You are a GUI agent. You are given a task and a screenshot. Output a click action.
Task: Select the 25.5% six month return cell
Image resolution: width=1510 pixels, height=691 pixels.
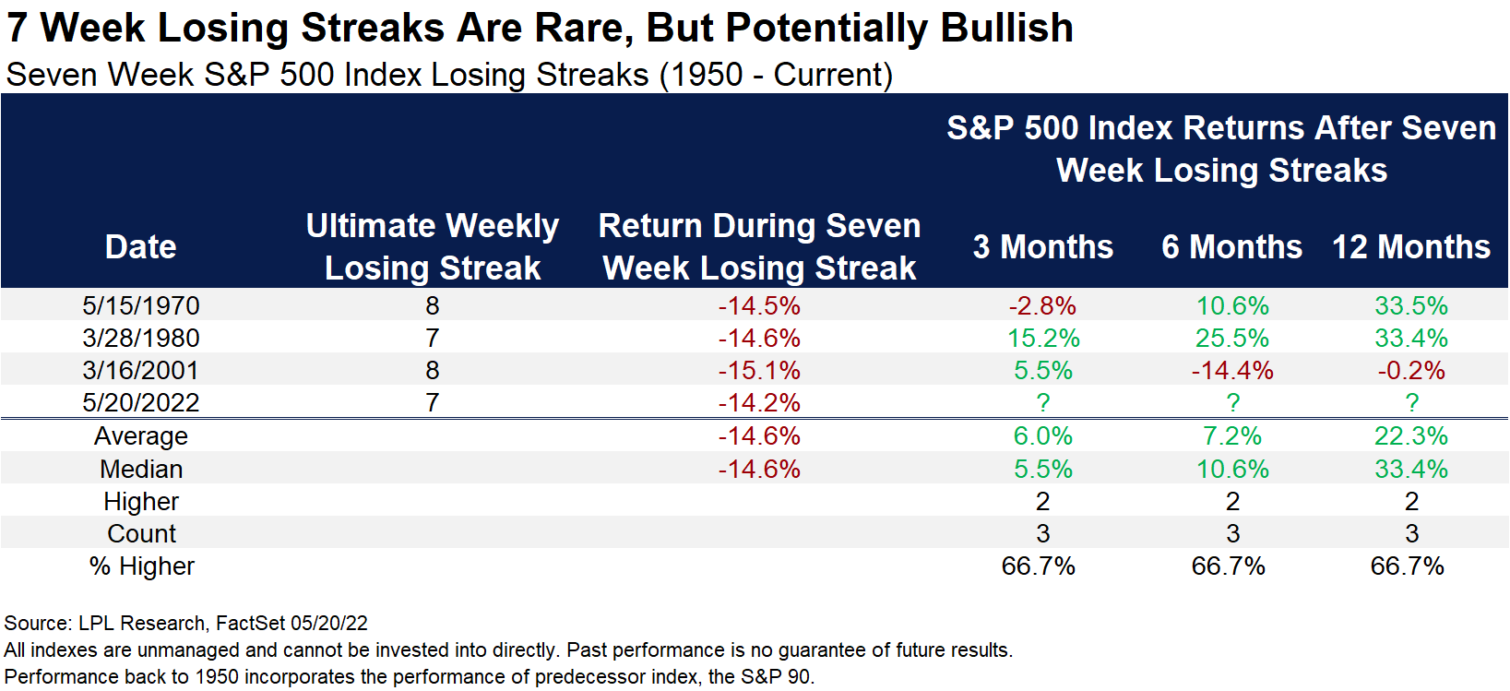click(x=1231, y=338)
